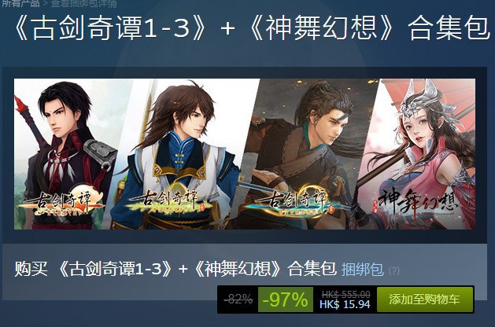Click the original price HK$ 555.00

(345, 294)
